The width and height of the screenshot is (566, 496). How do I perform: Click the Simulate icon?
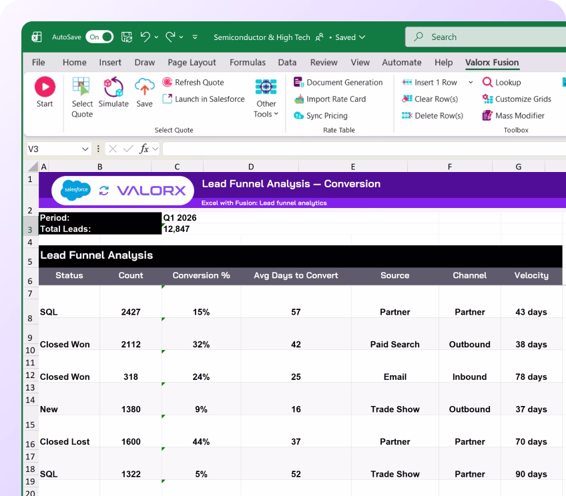[x=113, y=87]
